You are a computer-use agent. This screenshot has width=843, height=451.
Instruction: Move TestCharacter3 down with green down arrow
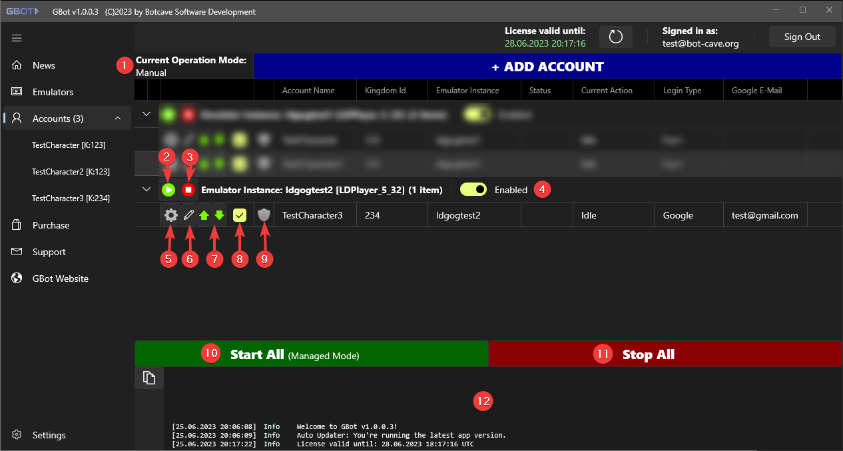pyautogui.click(x=219, y=215)
